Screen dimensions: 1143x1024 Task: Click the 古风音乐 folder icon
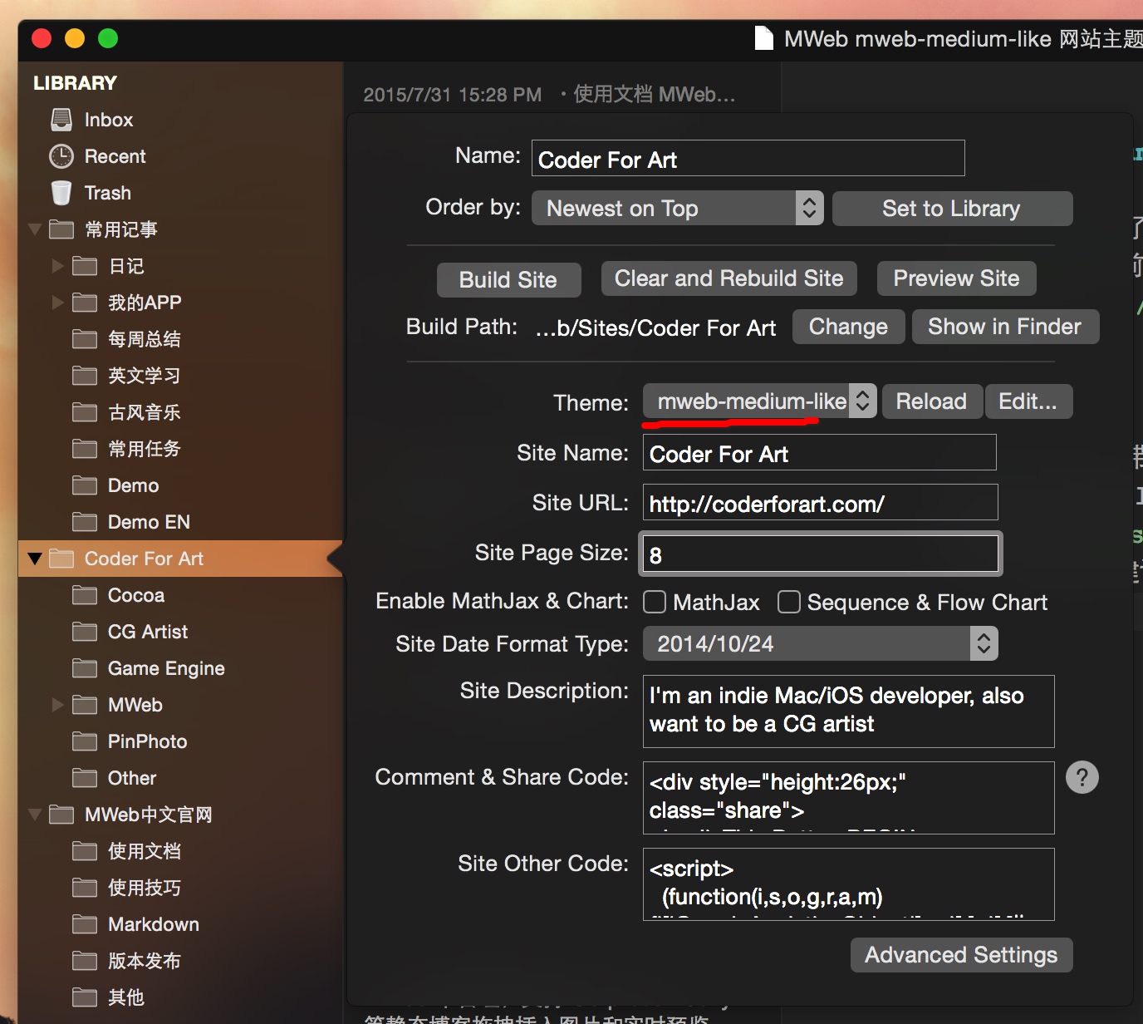(85, 412)
